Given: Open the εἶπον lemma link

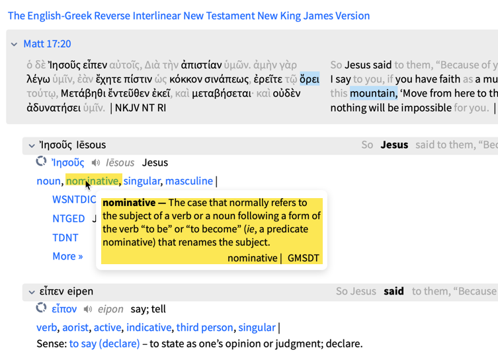Looking at the screenshot, I should click(x=64, y=309).
